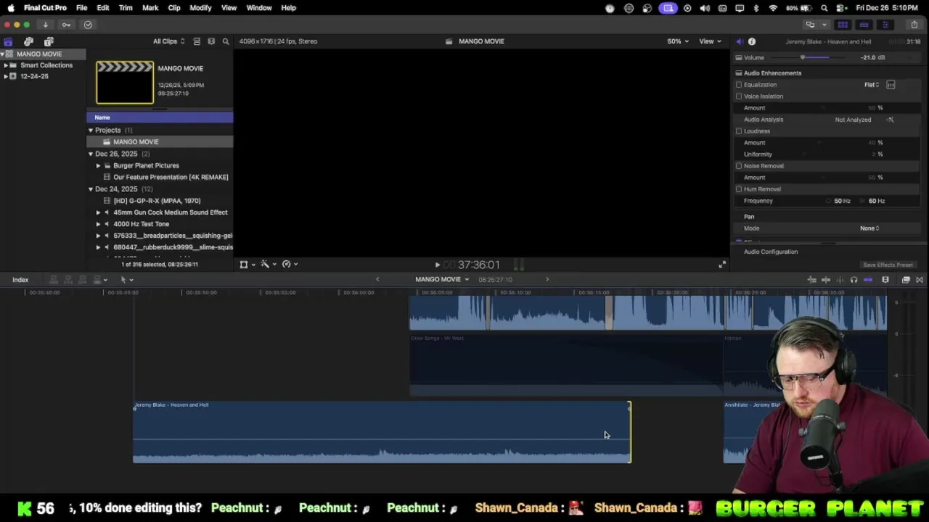Enable the Loudness checkbox
929x522 pixels.
[739, 131]
